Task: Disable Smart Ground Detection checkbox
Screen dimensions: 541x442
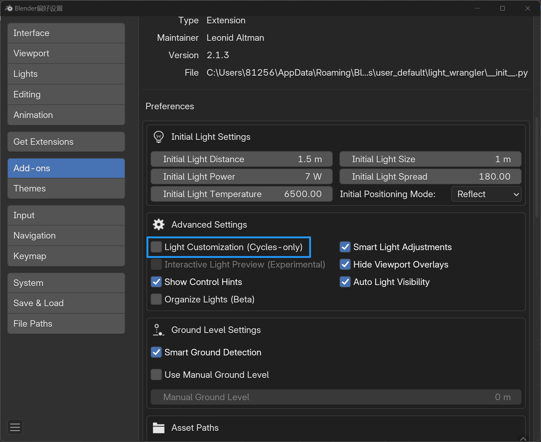Action: point(156,352)
